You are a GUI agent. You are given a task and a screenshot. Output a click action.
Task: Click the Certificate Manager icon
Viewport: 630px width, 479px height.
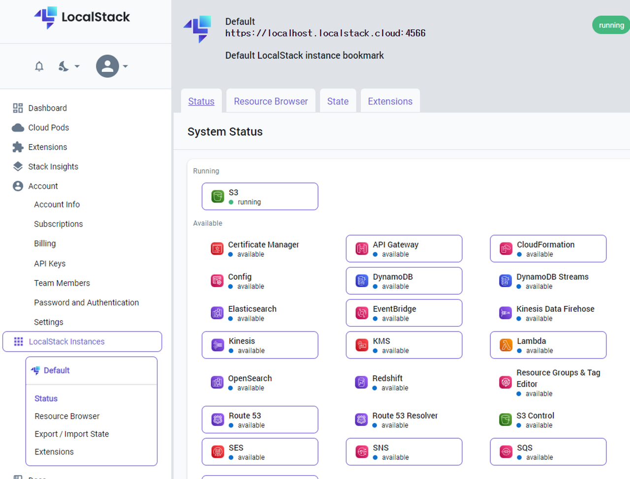click(x=217, y=249)
